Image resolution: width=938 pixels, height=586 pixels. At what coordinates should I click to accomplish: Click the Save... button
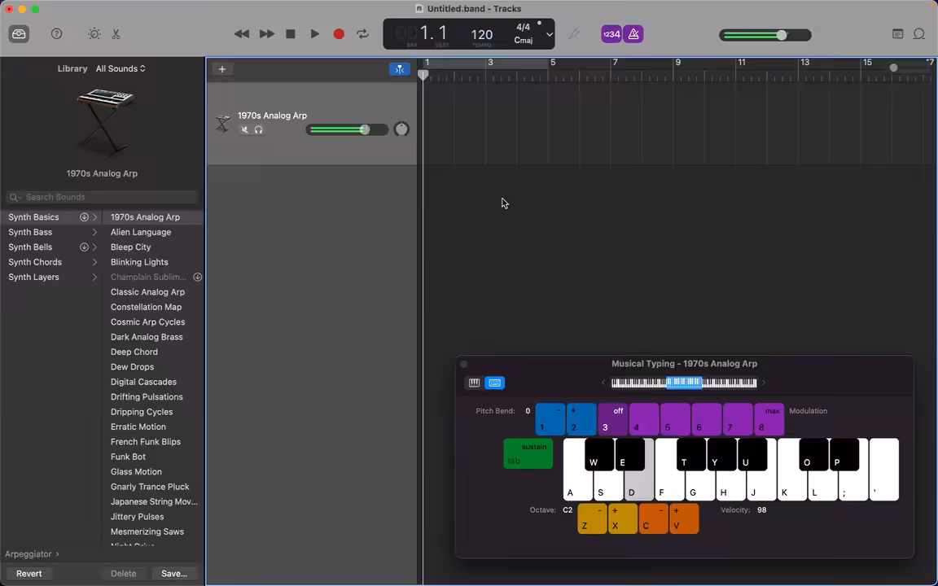[174, 574]
